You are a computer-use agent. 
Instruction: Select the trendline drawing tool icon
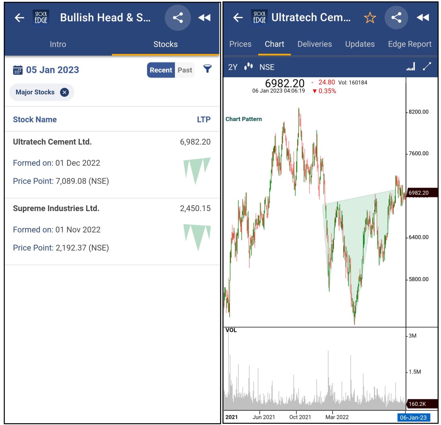tap(428, 67)
